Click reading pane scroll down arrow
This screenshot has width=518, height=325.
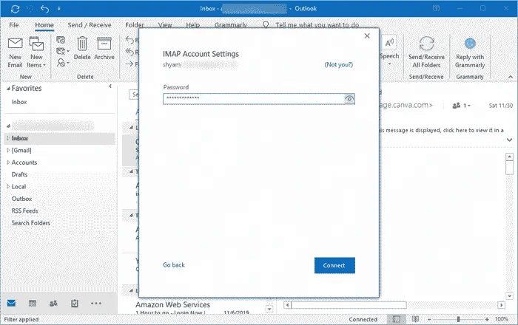click(x=509, y=296)
